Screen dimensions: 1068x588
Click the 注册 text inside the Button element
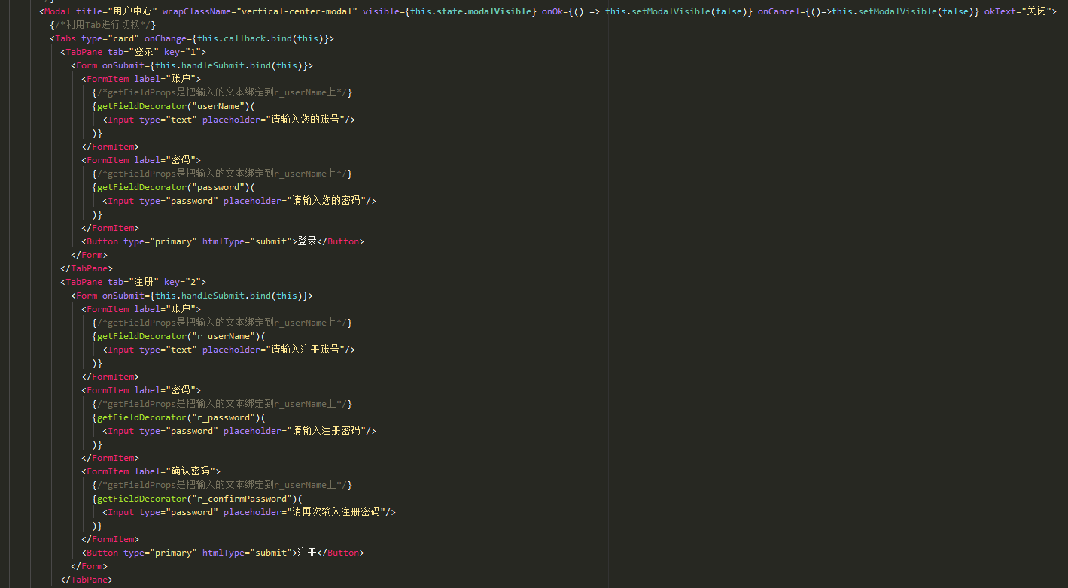pyautogui.click(x=307, y=553)
